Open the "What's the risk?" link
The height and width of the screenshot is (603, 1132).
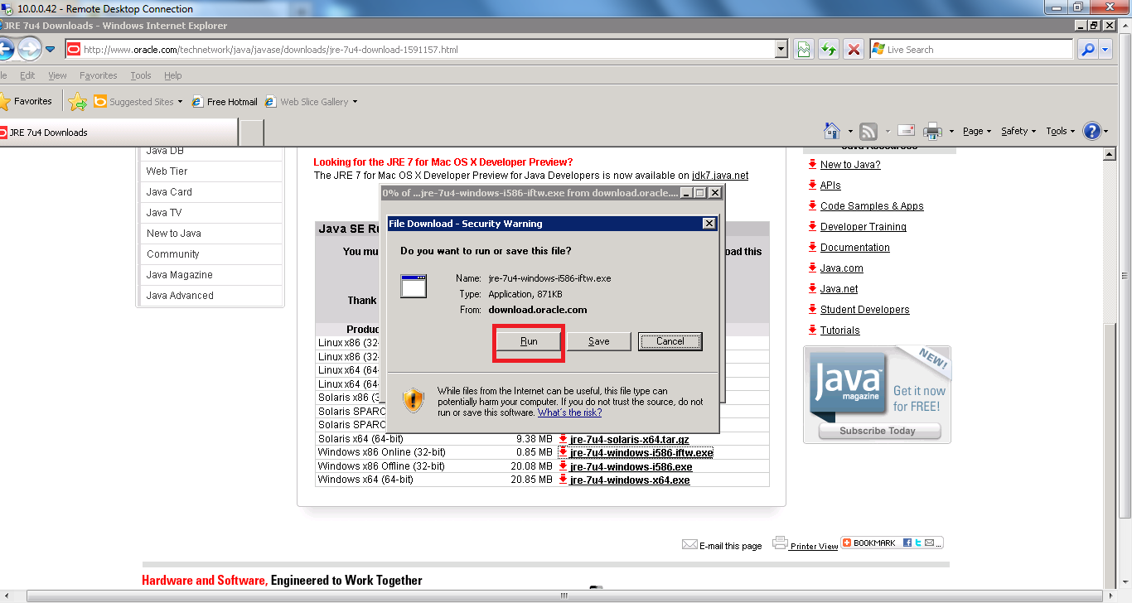tap(569, 412)
